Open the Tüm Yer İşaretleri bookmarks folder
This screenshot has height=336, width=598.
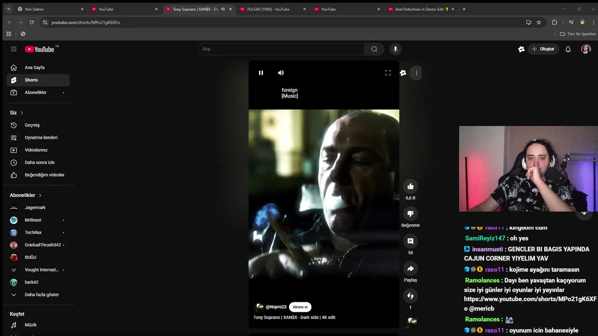[578, 34]
